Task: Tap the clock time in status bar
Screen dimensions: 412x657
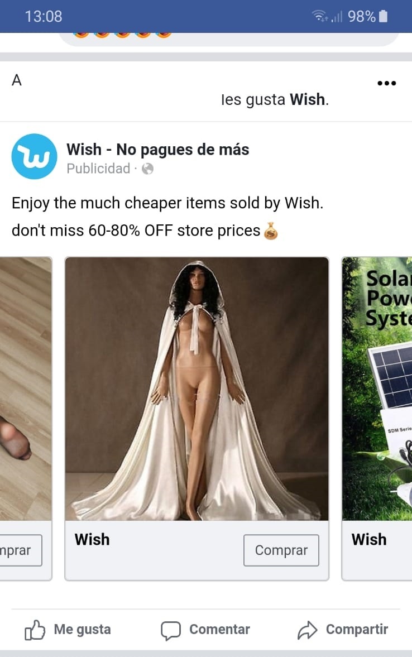Action: pos(43,16)
